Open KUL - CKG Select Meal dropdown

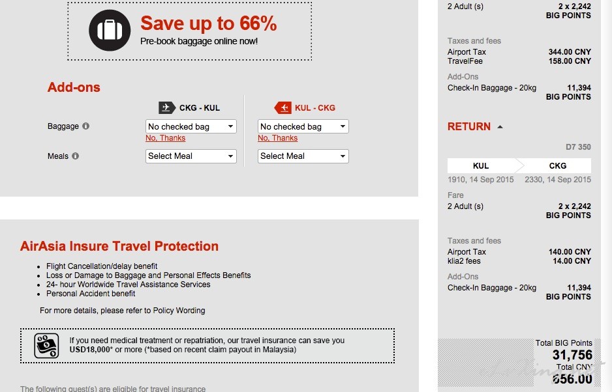click(303, 156)
